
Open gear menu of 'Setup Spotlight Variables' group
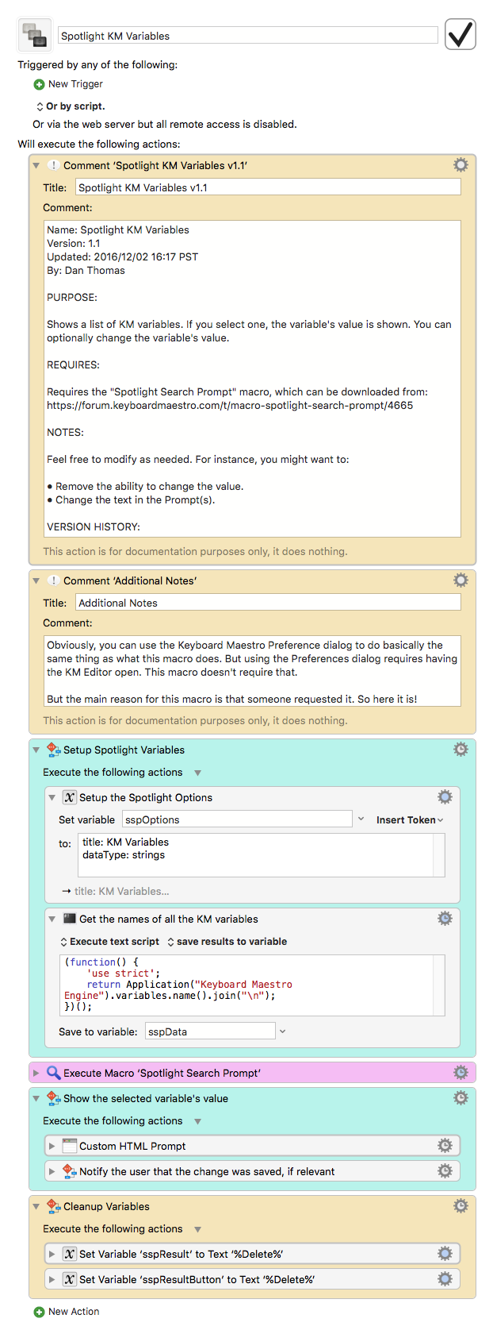pyautogui.click(x=461, y=750)
